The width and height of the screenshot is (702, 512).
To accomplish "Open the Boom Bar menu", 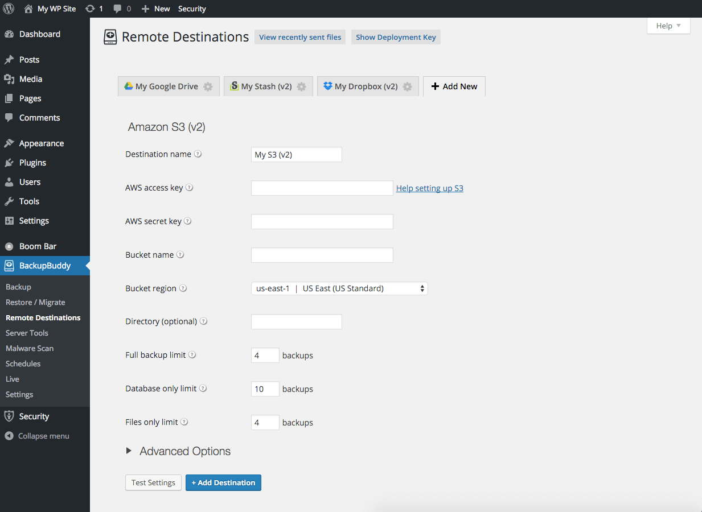I will [45, 246].
